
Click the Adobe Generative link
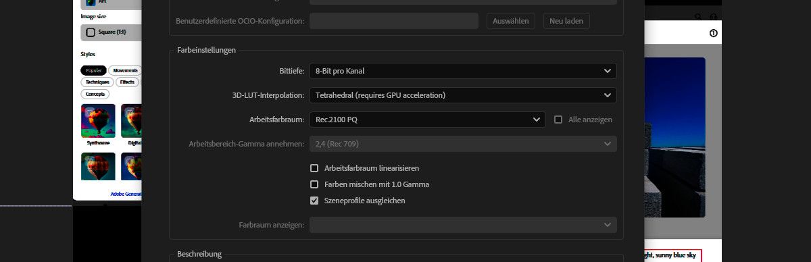pos(126,194)
